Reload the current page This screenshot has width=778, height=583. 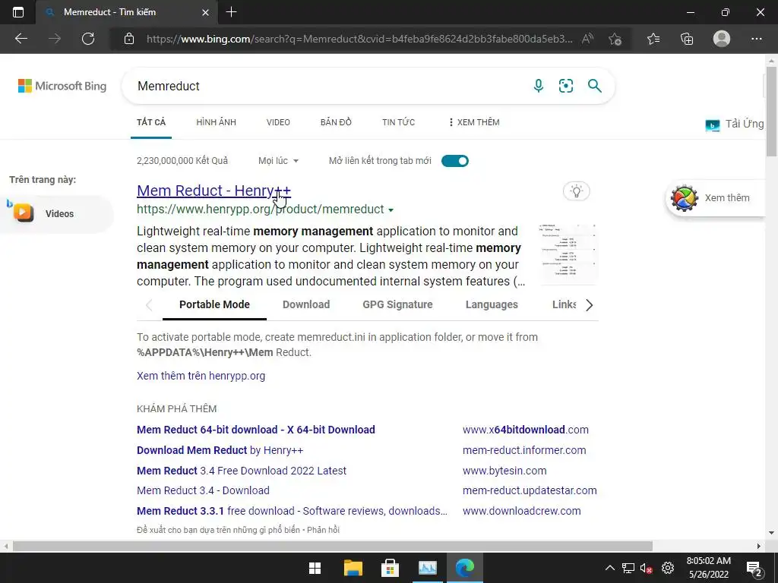[x=88, y=39]
